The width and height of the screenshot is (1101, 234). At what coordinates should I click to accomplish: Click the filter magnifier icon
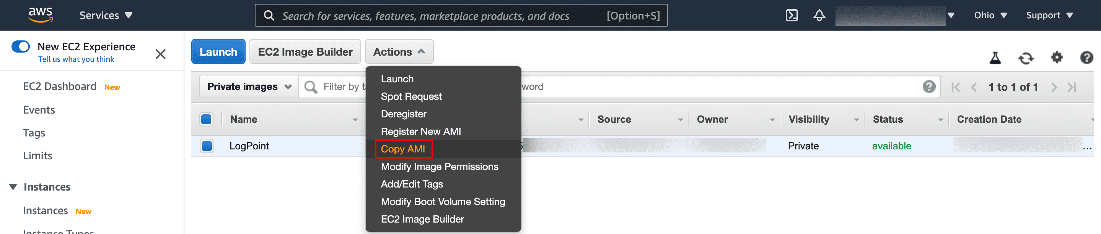tap(311, 87)
